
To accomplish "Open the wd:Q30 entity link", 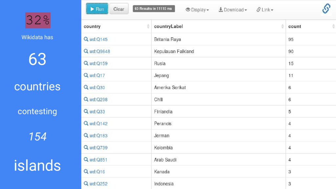I will tap(97, 87).
